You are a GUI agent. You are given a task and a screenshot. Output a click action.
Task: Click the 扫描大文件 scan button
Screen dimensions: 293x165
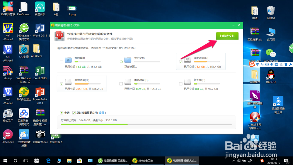click(x=227, y=36)
